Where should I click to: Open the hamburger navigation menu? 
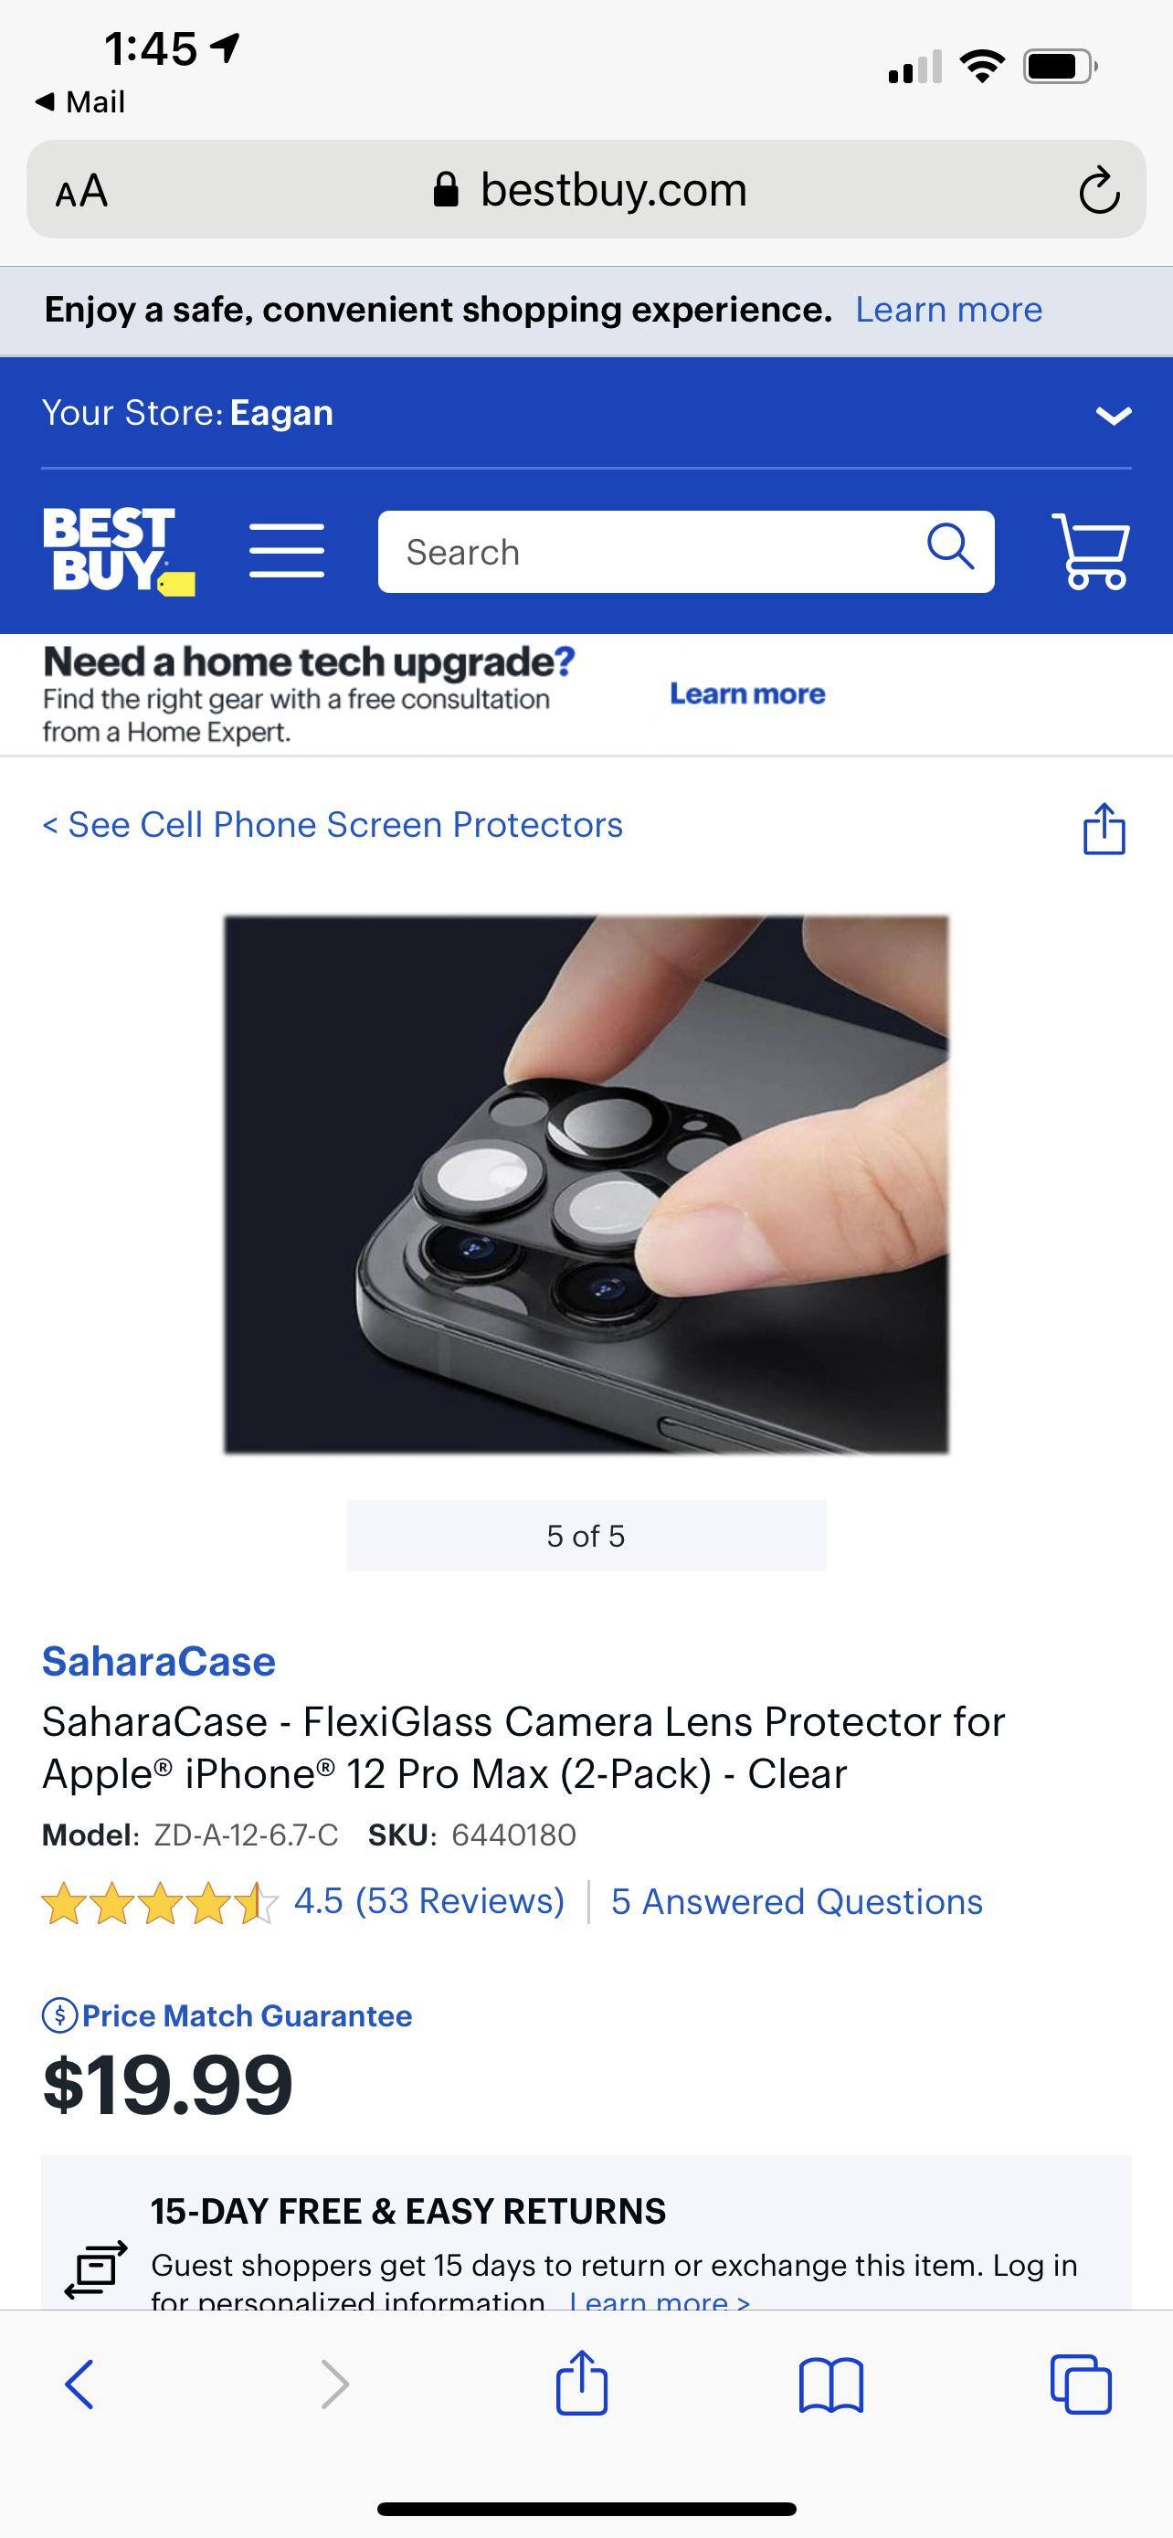point(287,551)
